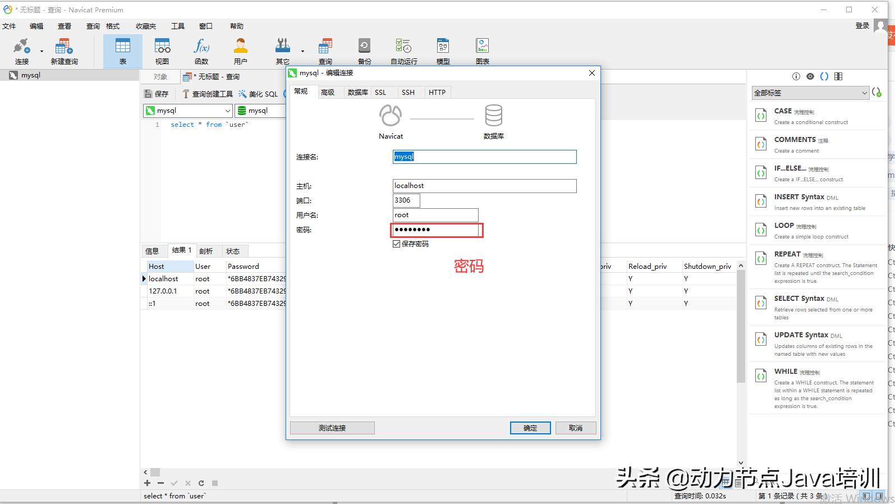Click the stop icon in results toolbar

click(214, 483)
